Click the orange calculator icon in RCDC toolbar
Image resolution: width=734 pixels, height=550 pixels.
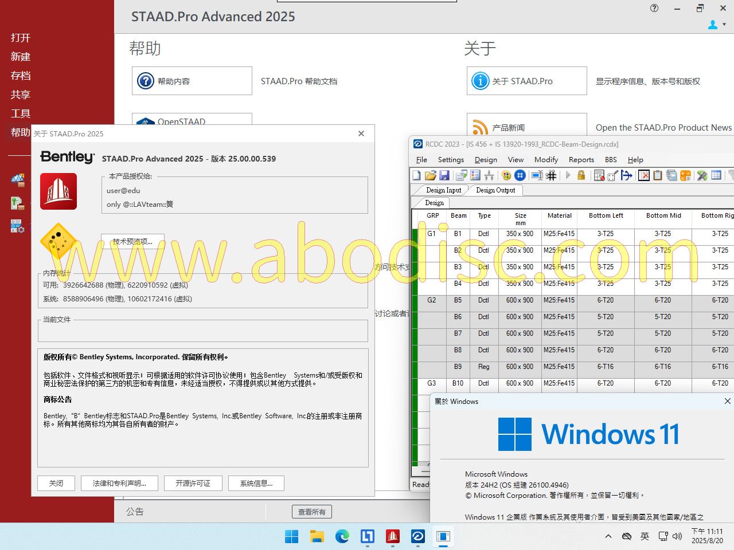pos(685,175)
